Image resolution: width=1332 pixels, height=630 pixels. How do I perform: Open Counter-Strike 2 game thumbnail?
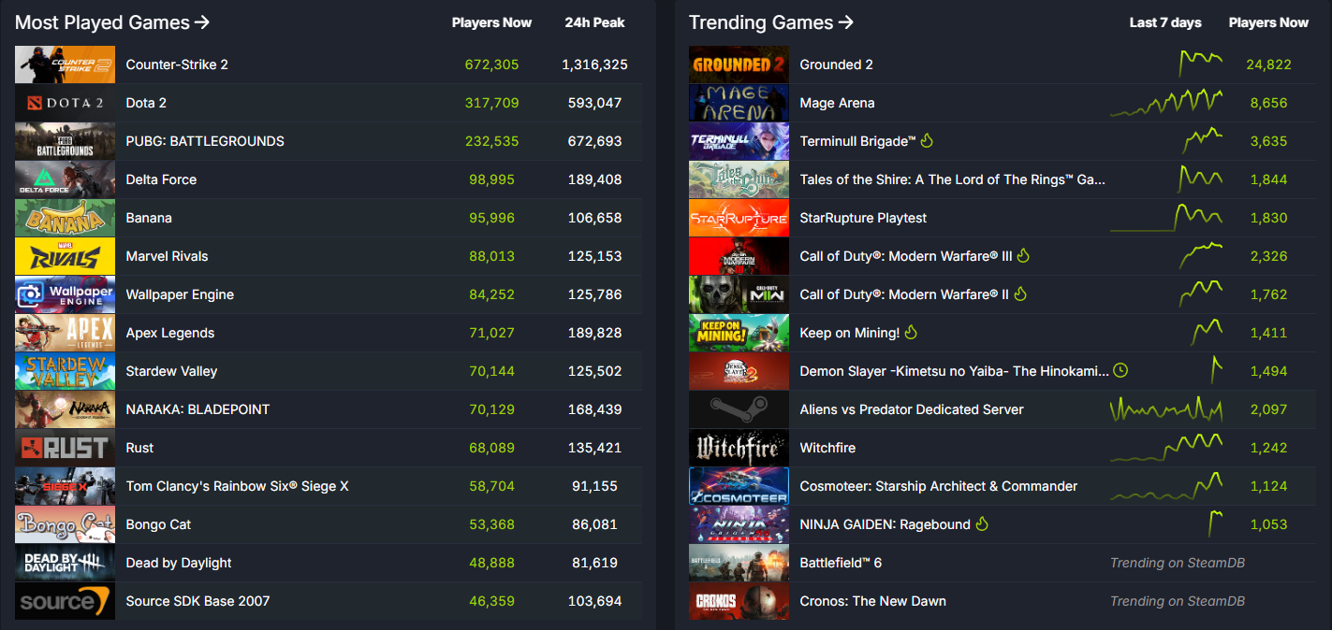point(65,64)
